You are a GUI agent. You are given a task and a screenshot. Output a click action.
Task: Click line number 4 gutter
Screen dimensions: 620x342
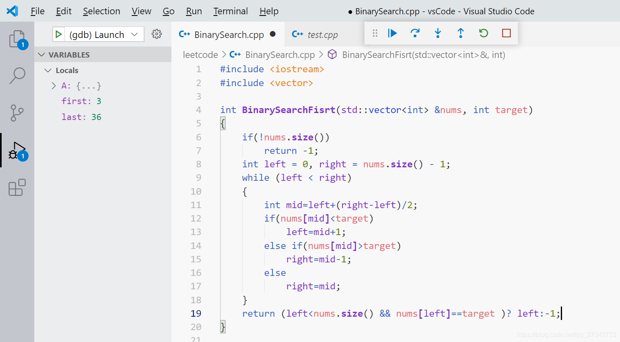(x=198, y=110)
